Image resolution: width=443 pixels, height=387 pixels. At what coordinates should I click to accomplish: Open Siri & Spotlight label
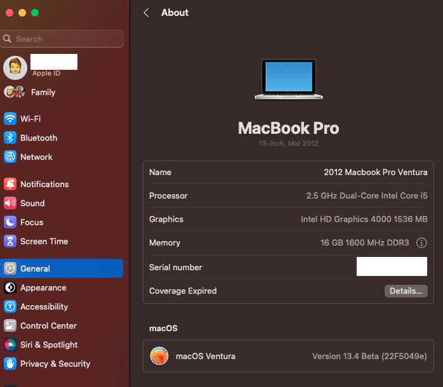click(49, 344)
